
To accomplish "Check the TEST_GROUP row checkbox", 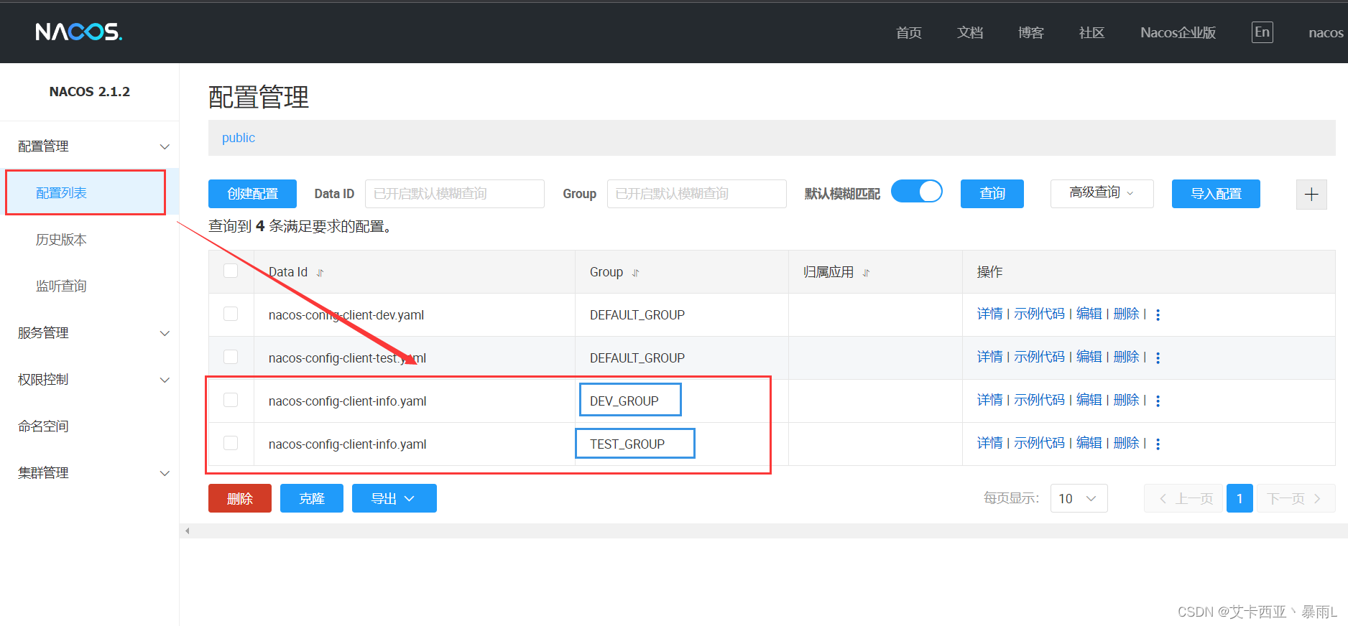I will click(x=231, y=443).
